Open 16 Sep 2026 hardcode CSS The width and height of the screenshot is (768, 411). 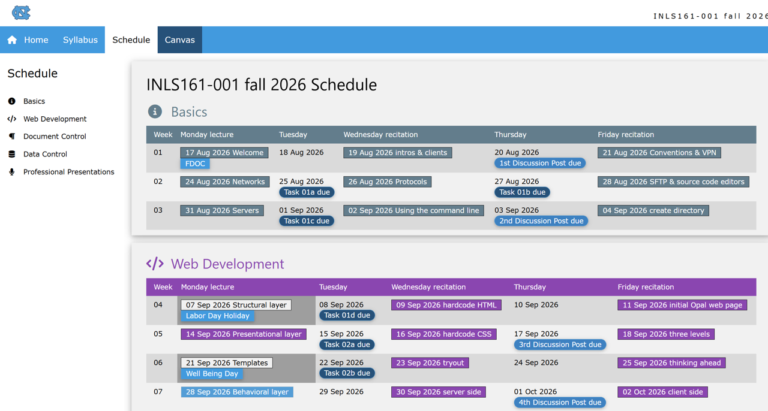[444, 334]
